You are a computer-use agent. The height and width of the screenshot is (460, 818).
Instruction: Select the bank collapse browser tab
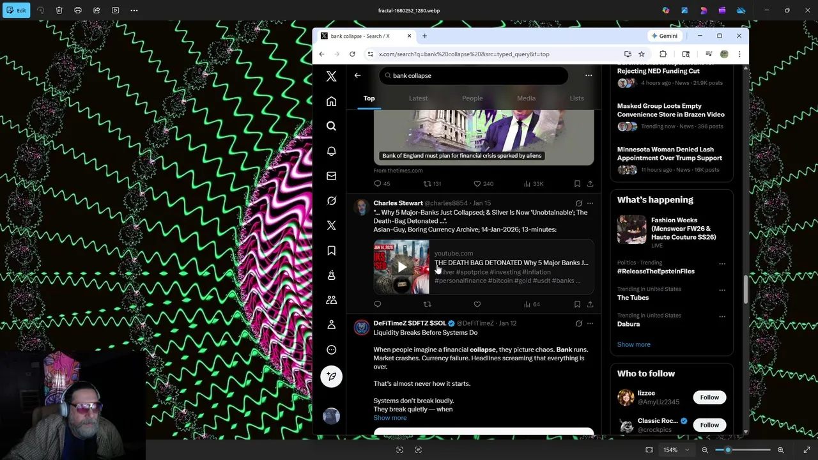[x=366, y=36]
